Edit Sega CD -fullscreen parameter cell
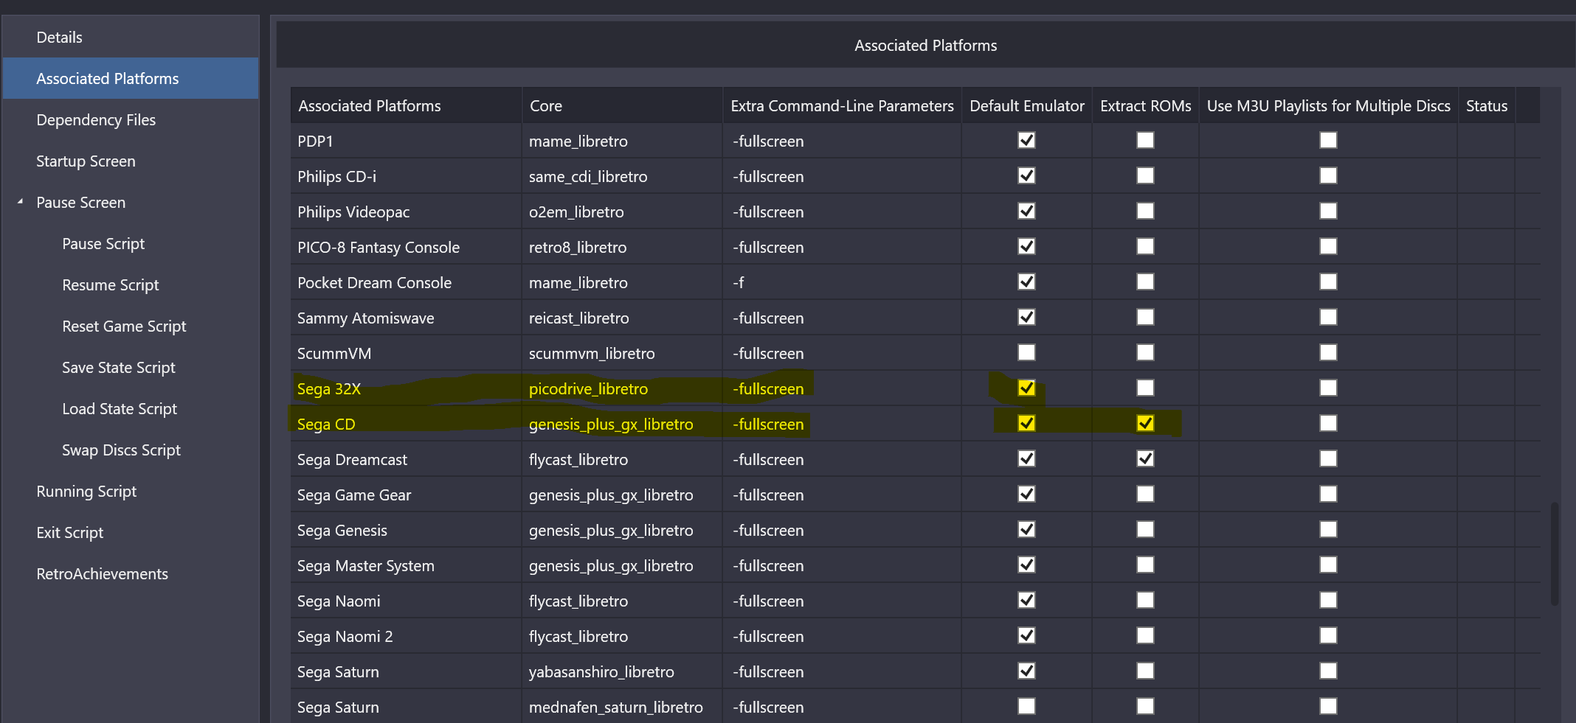The image size is (1576, 723). (x=842, y=424)
